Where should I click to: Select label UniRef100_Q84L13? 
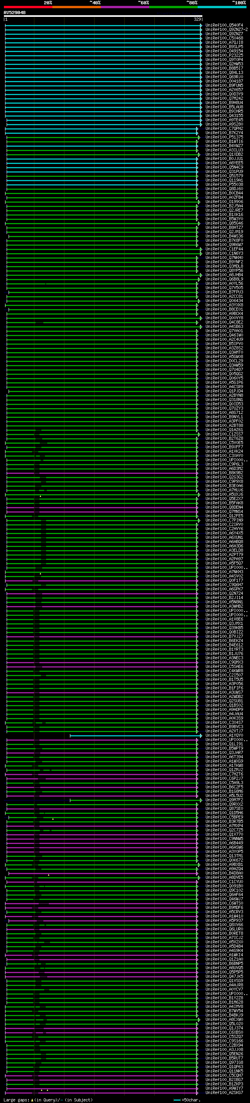[224, 73]
